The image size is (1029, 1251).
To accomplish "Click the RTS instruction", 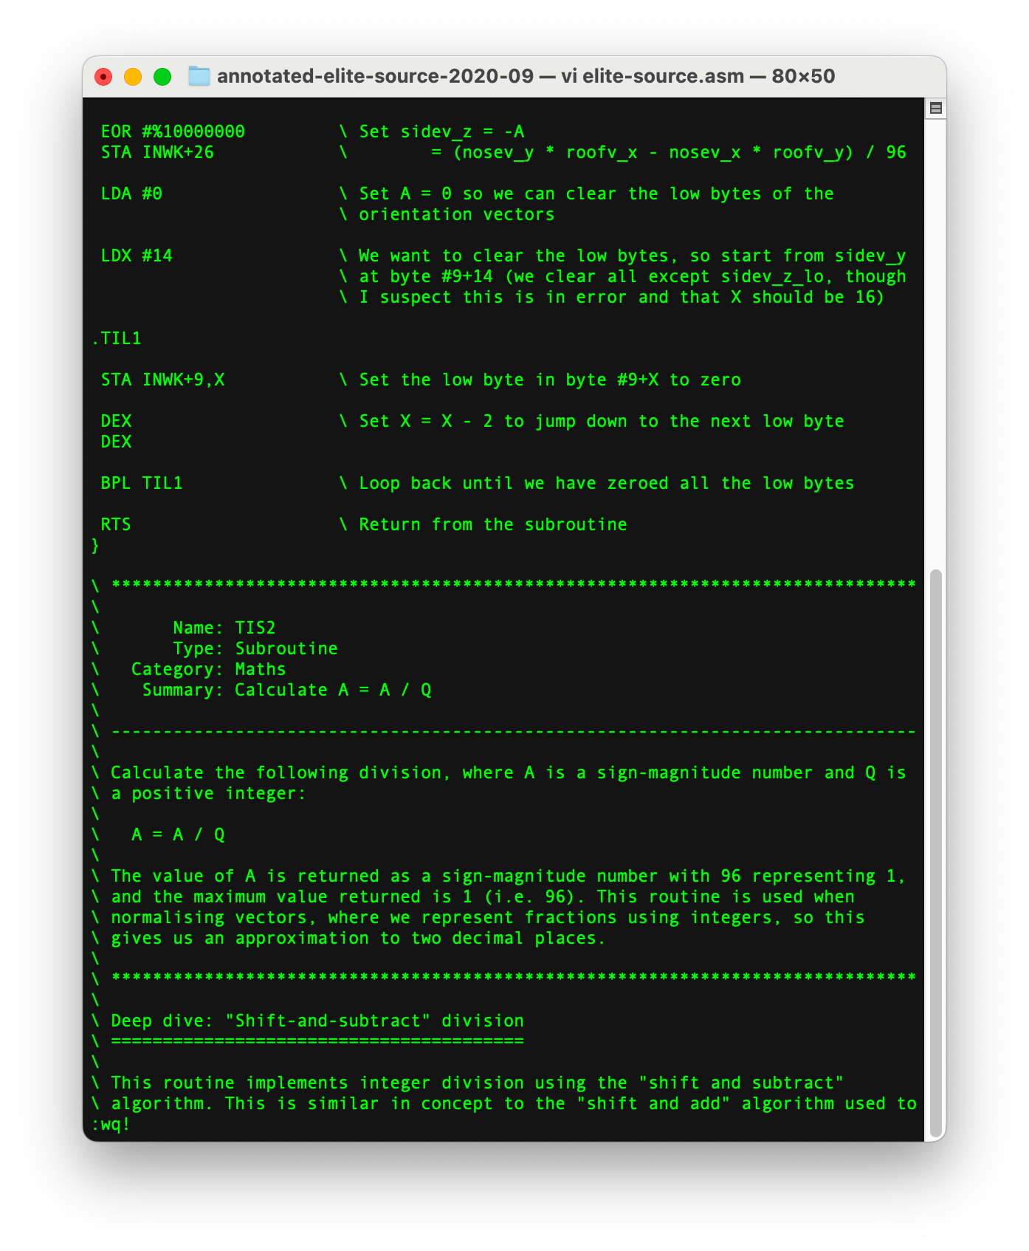I will click(116, 524).
